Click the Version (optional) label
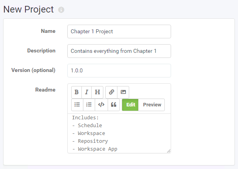This screenshot has height=169, width=238. [33, 70]
